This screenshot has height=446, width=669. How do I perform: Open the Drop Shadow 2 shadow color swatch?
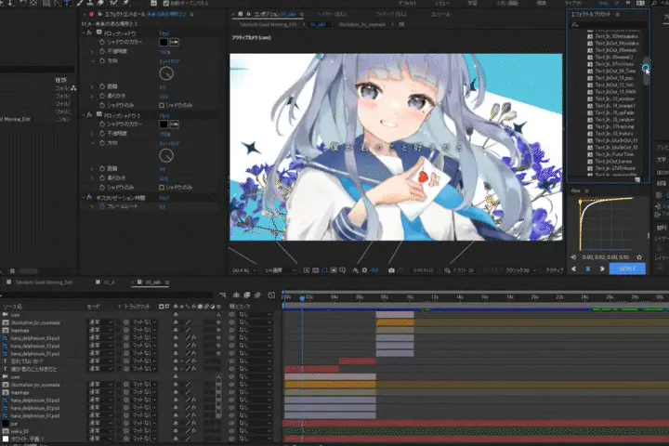click(164, 125)
